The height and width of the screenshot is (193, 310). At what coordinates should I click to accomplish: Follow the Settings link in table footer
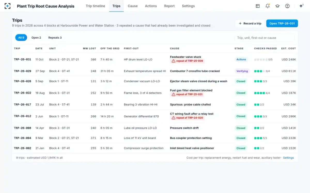click(288, 158)
